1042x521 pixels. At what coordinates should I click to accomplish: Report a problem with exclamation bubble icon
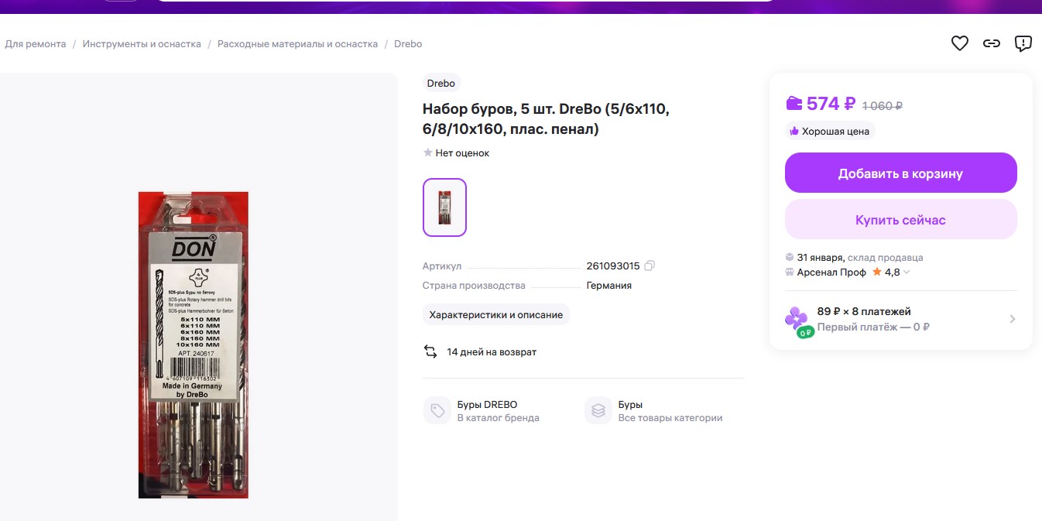[1023, 44]
